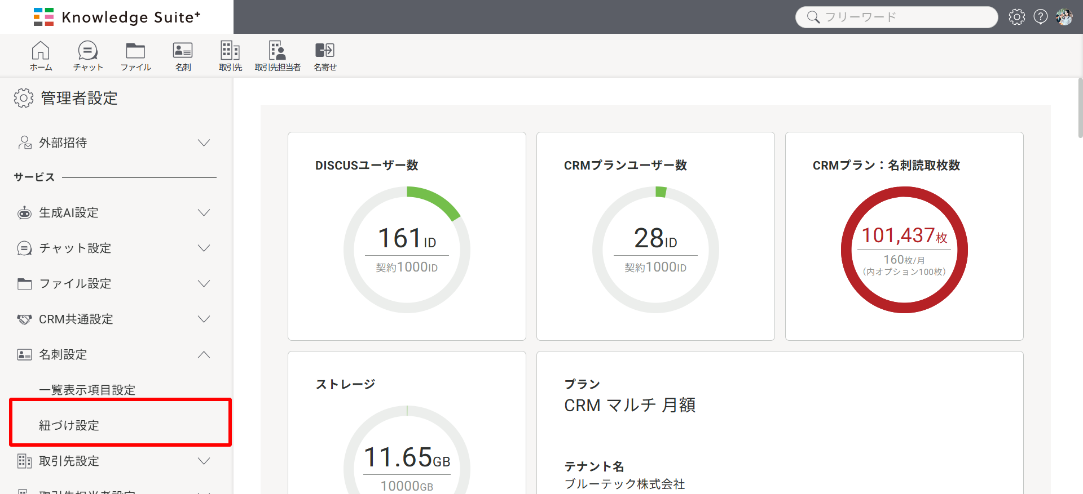The image size is (1083, 494).
Task: Click the Knowledge Suite logo
Action: click(117, 17)
